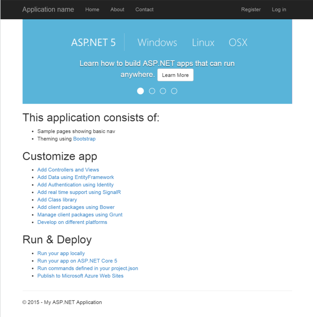Image resolution: width=313 pixels, height=317 pixels.
Task: Open Manage client packages using Grunt
Action: (x=80, y=215)
